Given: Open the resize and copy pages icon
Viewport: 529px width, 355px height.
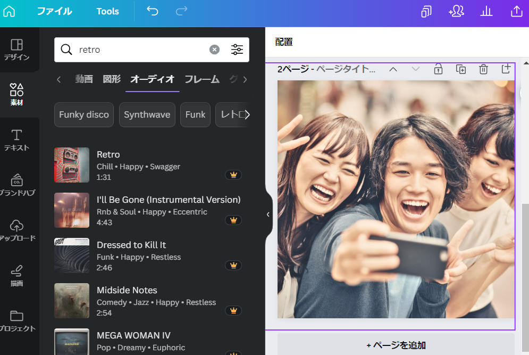Looking at the screenshot, I should coord(426,12).
